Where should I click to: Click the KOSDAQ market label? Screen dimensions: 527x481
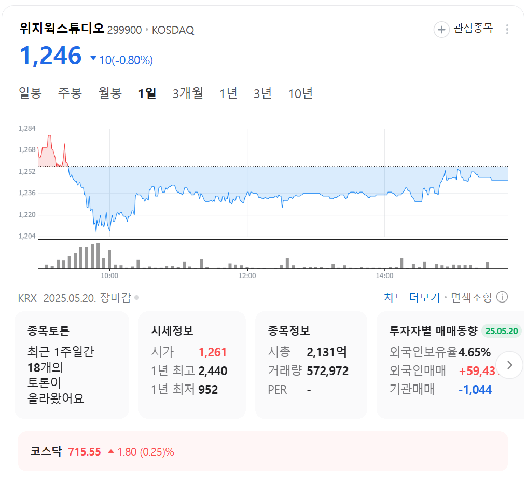(173, 30)
